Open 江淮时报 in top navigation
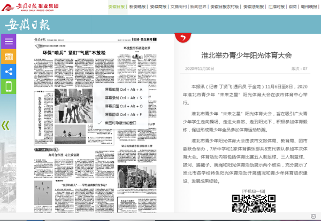The height and width of the screenshot is (221, 321). (277, 7)
